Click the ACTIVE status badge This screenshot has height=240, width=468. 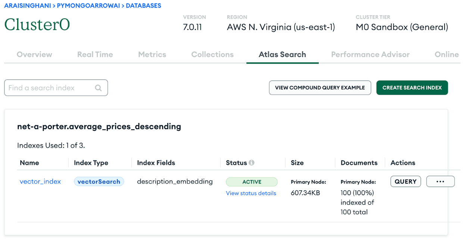[x=252, y=181]
